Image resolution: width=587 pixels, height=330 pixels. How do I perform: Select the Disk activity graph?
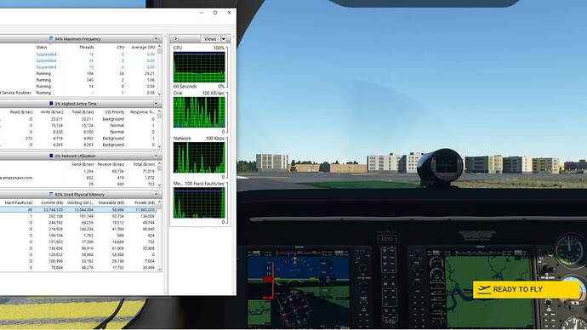point(199,112)
